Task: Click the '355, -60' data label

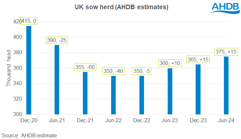Action: [85, 67]
